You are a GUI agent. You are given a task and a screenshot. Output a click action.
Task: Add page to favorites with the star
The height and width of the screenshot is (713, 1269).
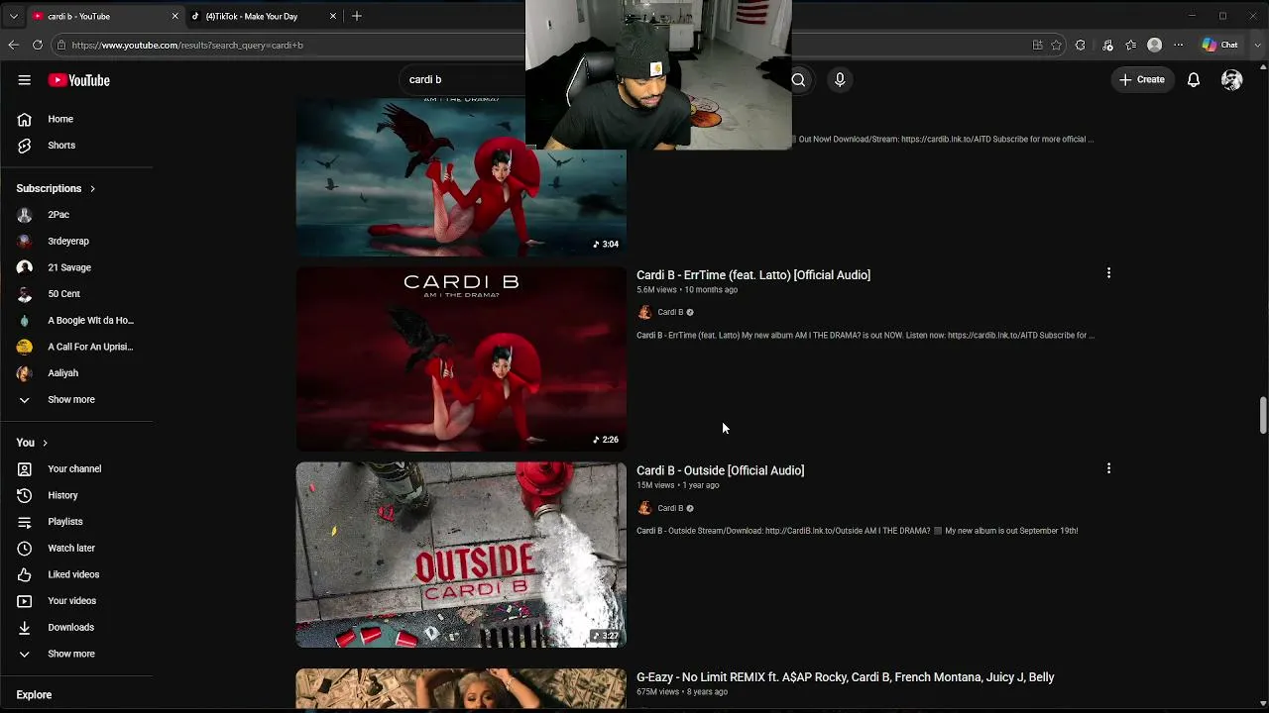1057,45
